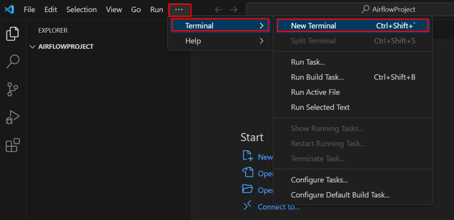Open the Run menu
Image resolution: width=454 pixels, height=220 pixels.
156,10
